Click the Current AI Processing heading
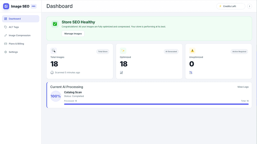Viewport: 257px width, 144px height. point(67,87)
